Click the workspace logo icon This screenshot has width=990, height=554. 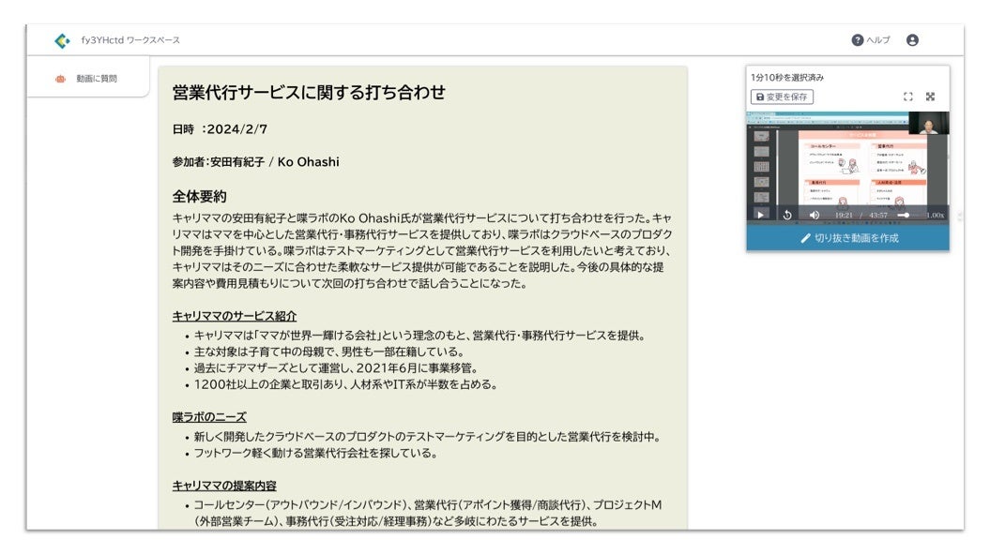pyautogui.click(x=62, y=40)
